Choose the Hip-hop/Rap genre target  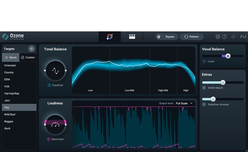[12, 94]
